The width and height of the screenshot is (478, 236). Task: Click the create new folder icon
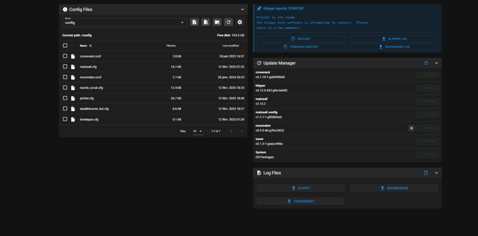[x=217, y=22]
